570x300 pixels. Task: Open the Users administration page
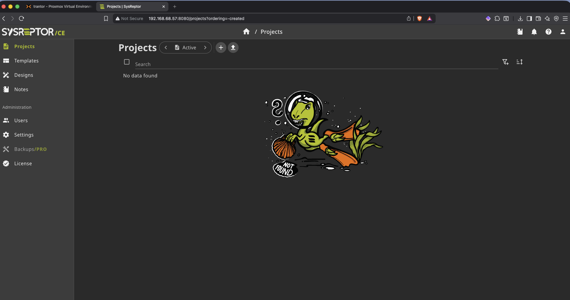coord(21,120)
